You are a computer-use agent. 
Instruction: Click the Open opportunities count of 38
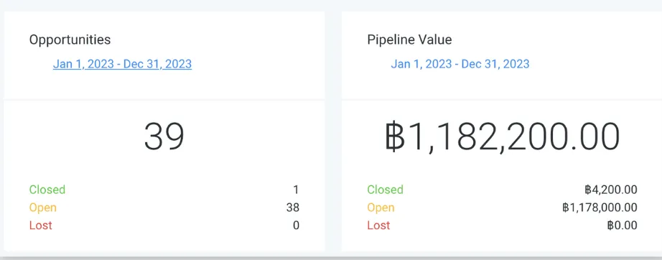tap(292, 208)
